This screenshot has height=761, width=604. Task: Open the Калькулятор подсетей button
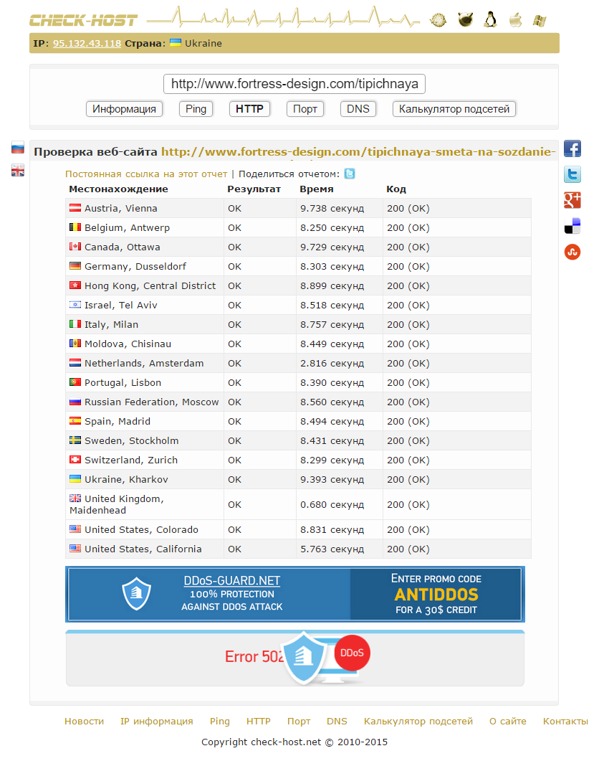454,109
